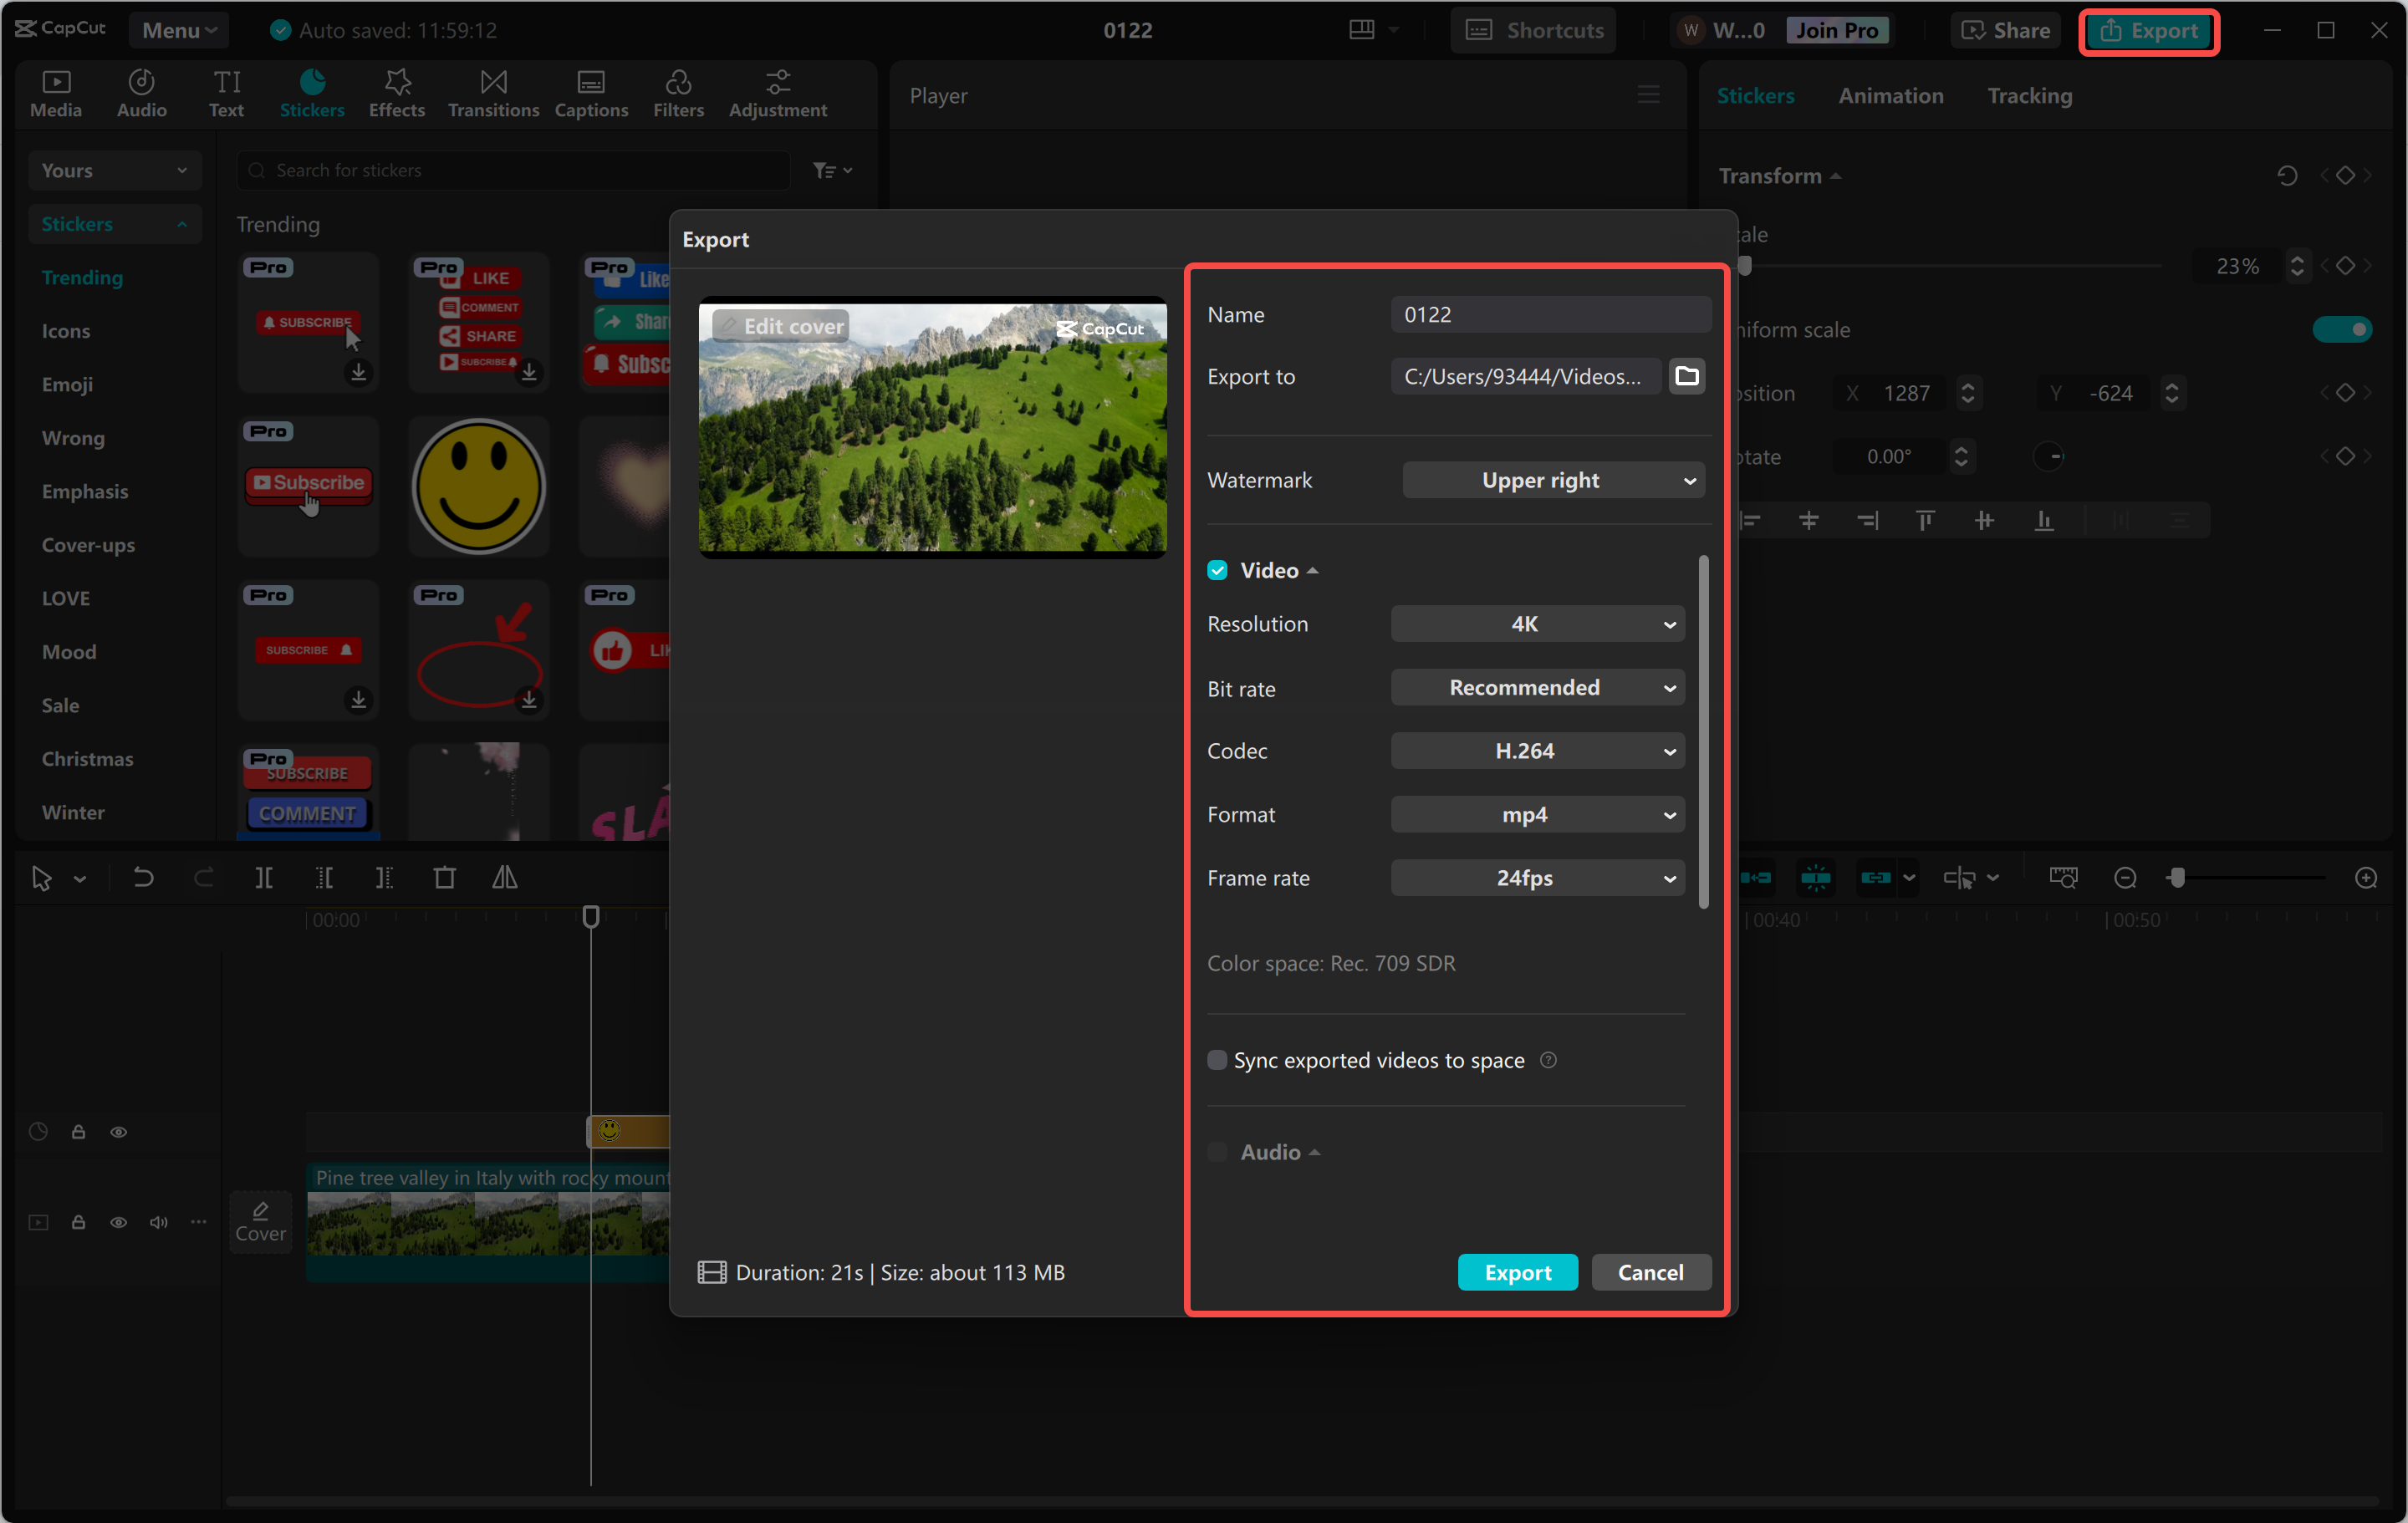Enable the Audio export checkbox
The width and height of the screenshot is (2408, 1523).
[x=1217, y=1152]
